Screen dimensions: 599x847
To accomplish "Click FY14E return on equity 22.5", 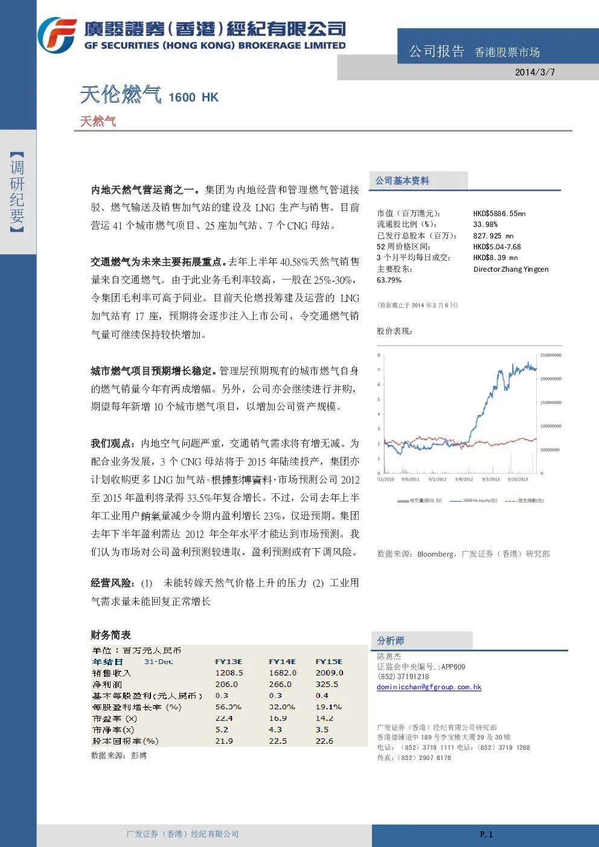I will coord(278,741).
